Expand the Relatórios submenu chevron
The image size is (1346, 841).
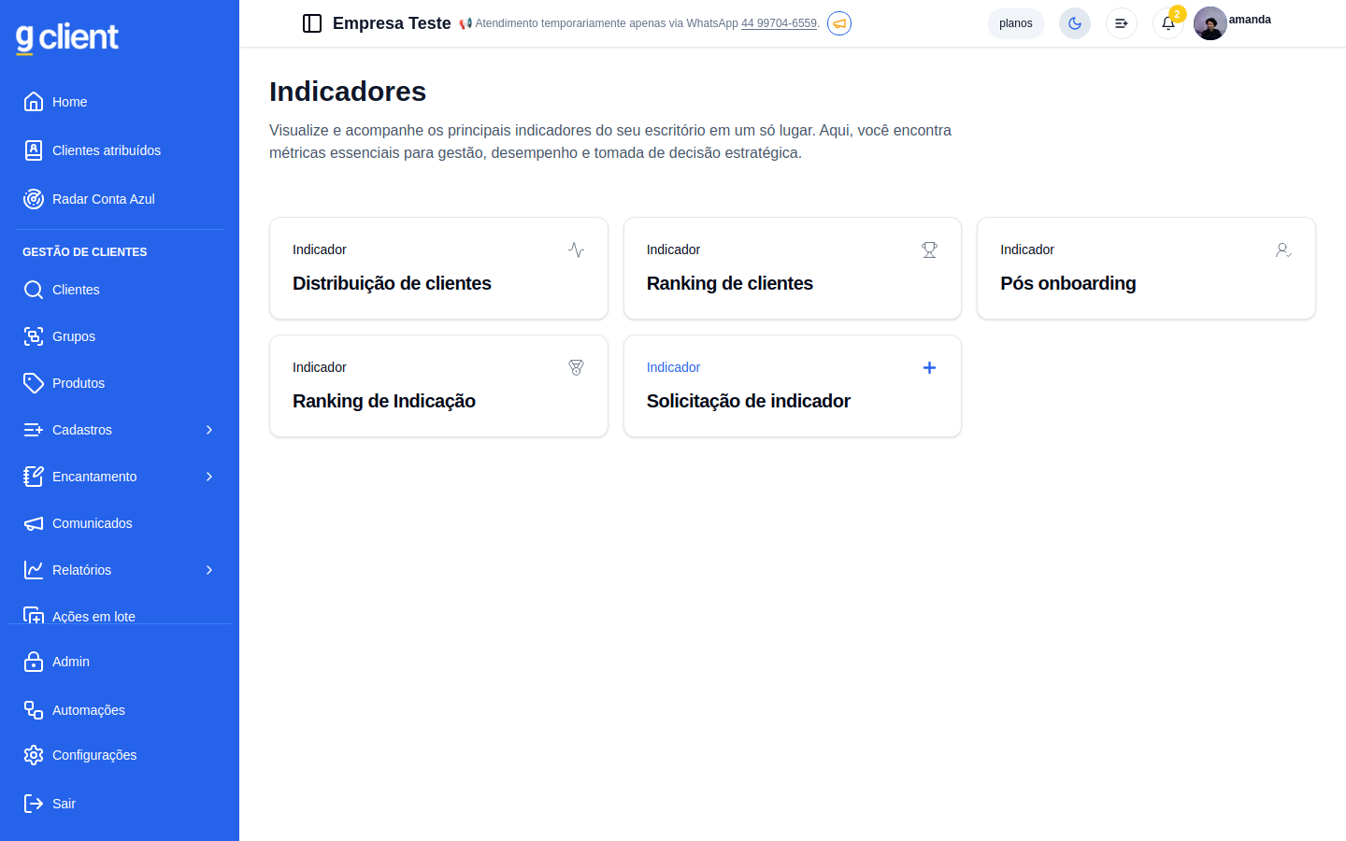point(209,570)
